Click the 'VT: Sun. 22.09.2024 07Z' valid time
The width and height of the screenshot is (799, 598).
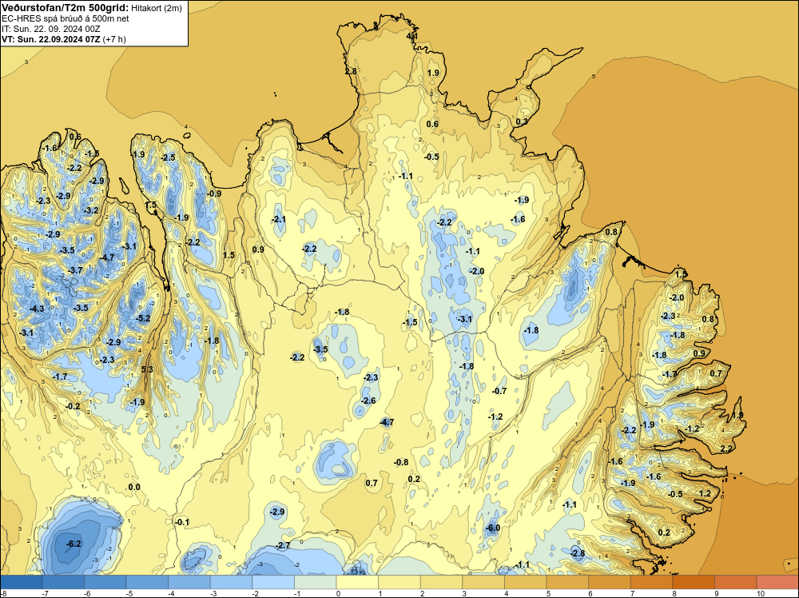tap(51, 39)
